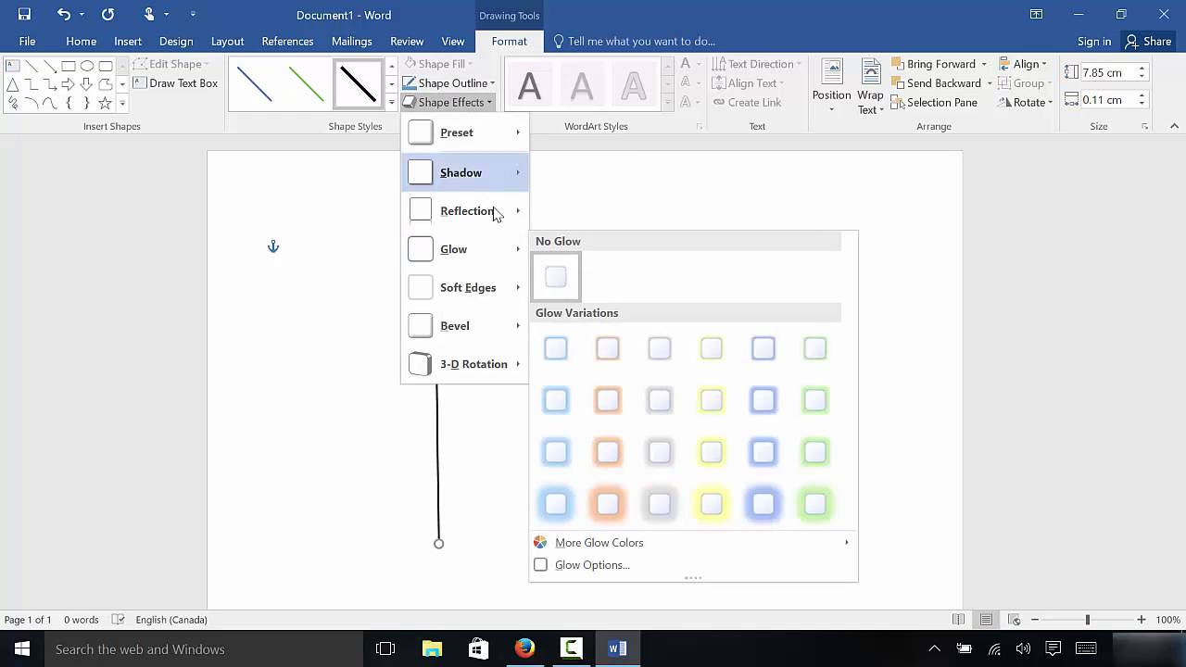Apply the green line shape style
The height and width of the screenshot is (667, 1186).
307,84
